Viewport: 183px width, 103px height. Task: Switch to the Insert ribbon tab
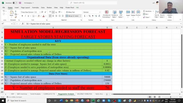pos(17,7)
